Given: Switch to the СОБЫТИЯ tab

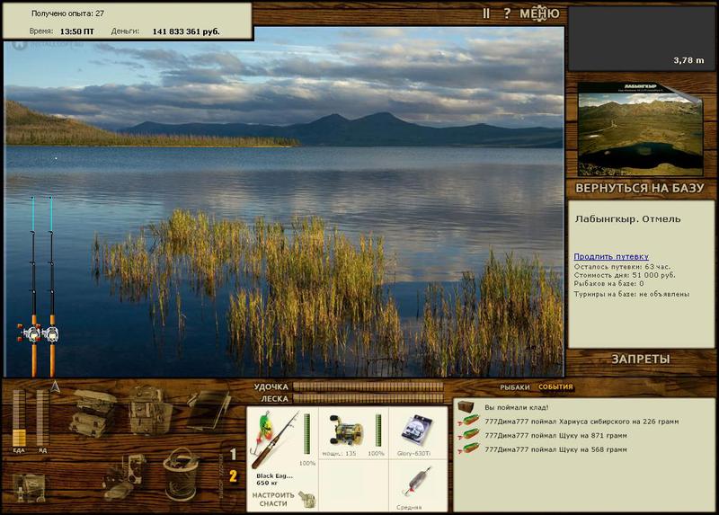Looking at the screenshot, I should click(555, 387).
